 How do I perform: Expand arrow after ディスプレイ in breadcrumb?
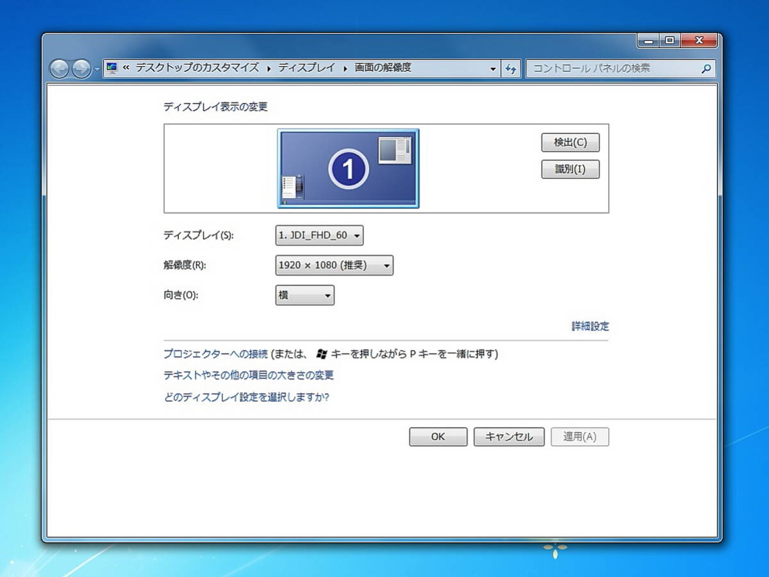(x=345, y=68)
